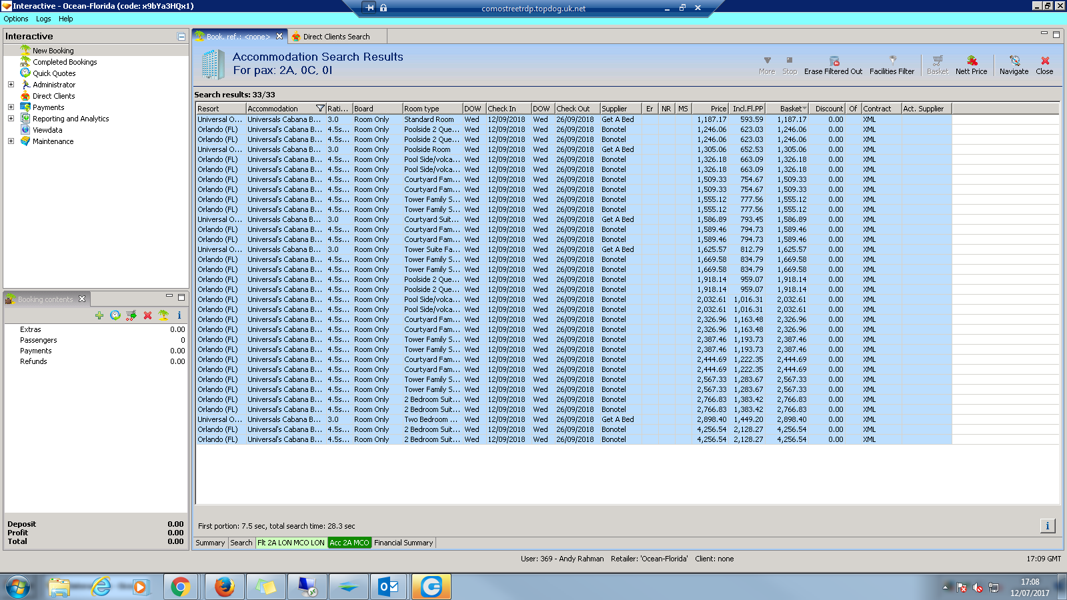Screen dimensions: 1067x600
Task: Sort results by the Price column header
Action: [x=710, y=109]
